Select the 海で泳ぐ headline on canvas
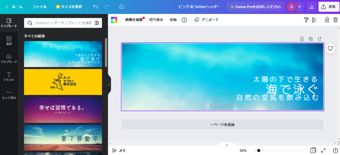This screenshot has height=155, width=340. coord(292,89)
